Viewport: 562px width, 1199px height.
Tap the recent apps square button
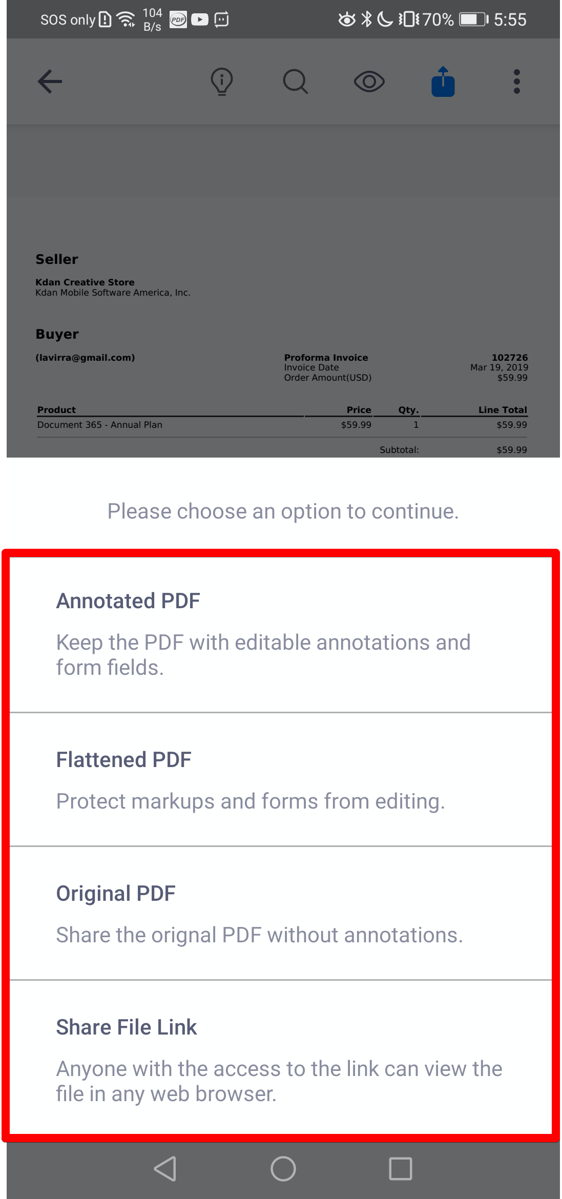pyautogui.click(x=401, y=1169)
